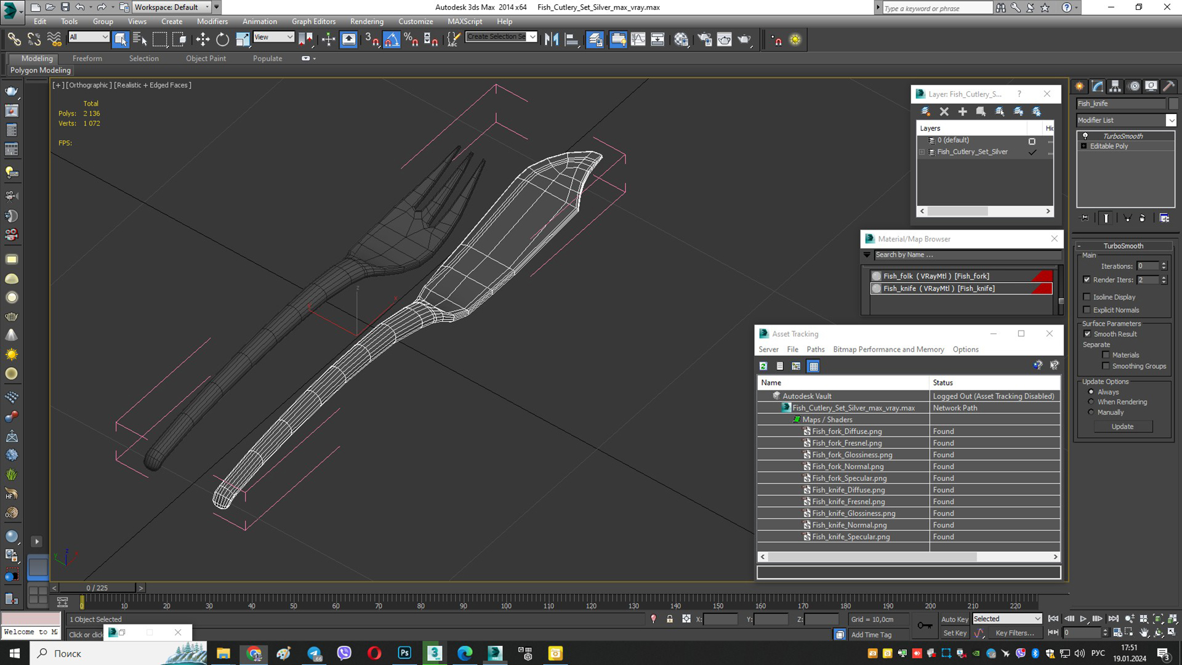
Task: Select the Move tool in main toolbar
Action: (203, 39)
